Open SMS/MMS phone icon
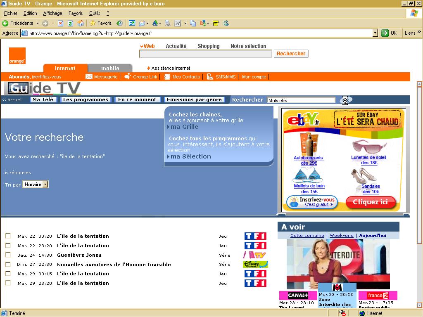423x317 pixels. [x=210, y=77]
